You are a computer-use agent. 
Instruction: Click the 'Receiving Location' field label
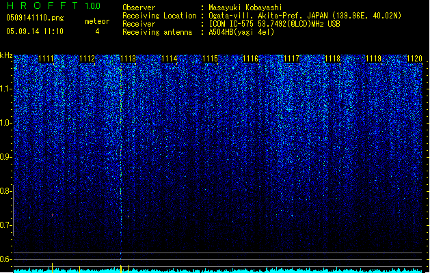tap(159, 16)
